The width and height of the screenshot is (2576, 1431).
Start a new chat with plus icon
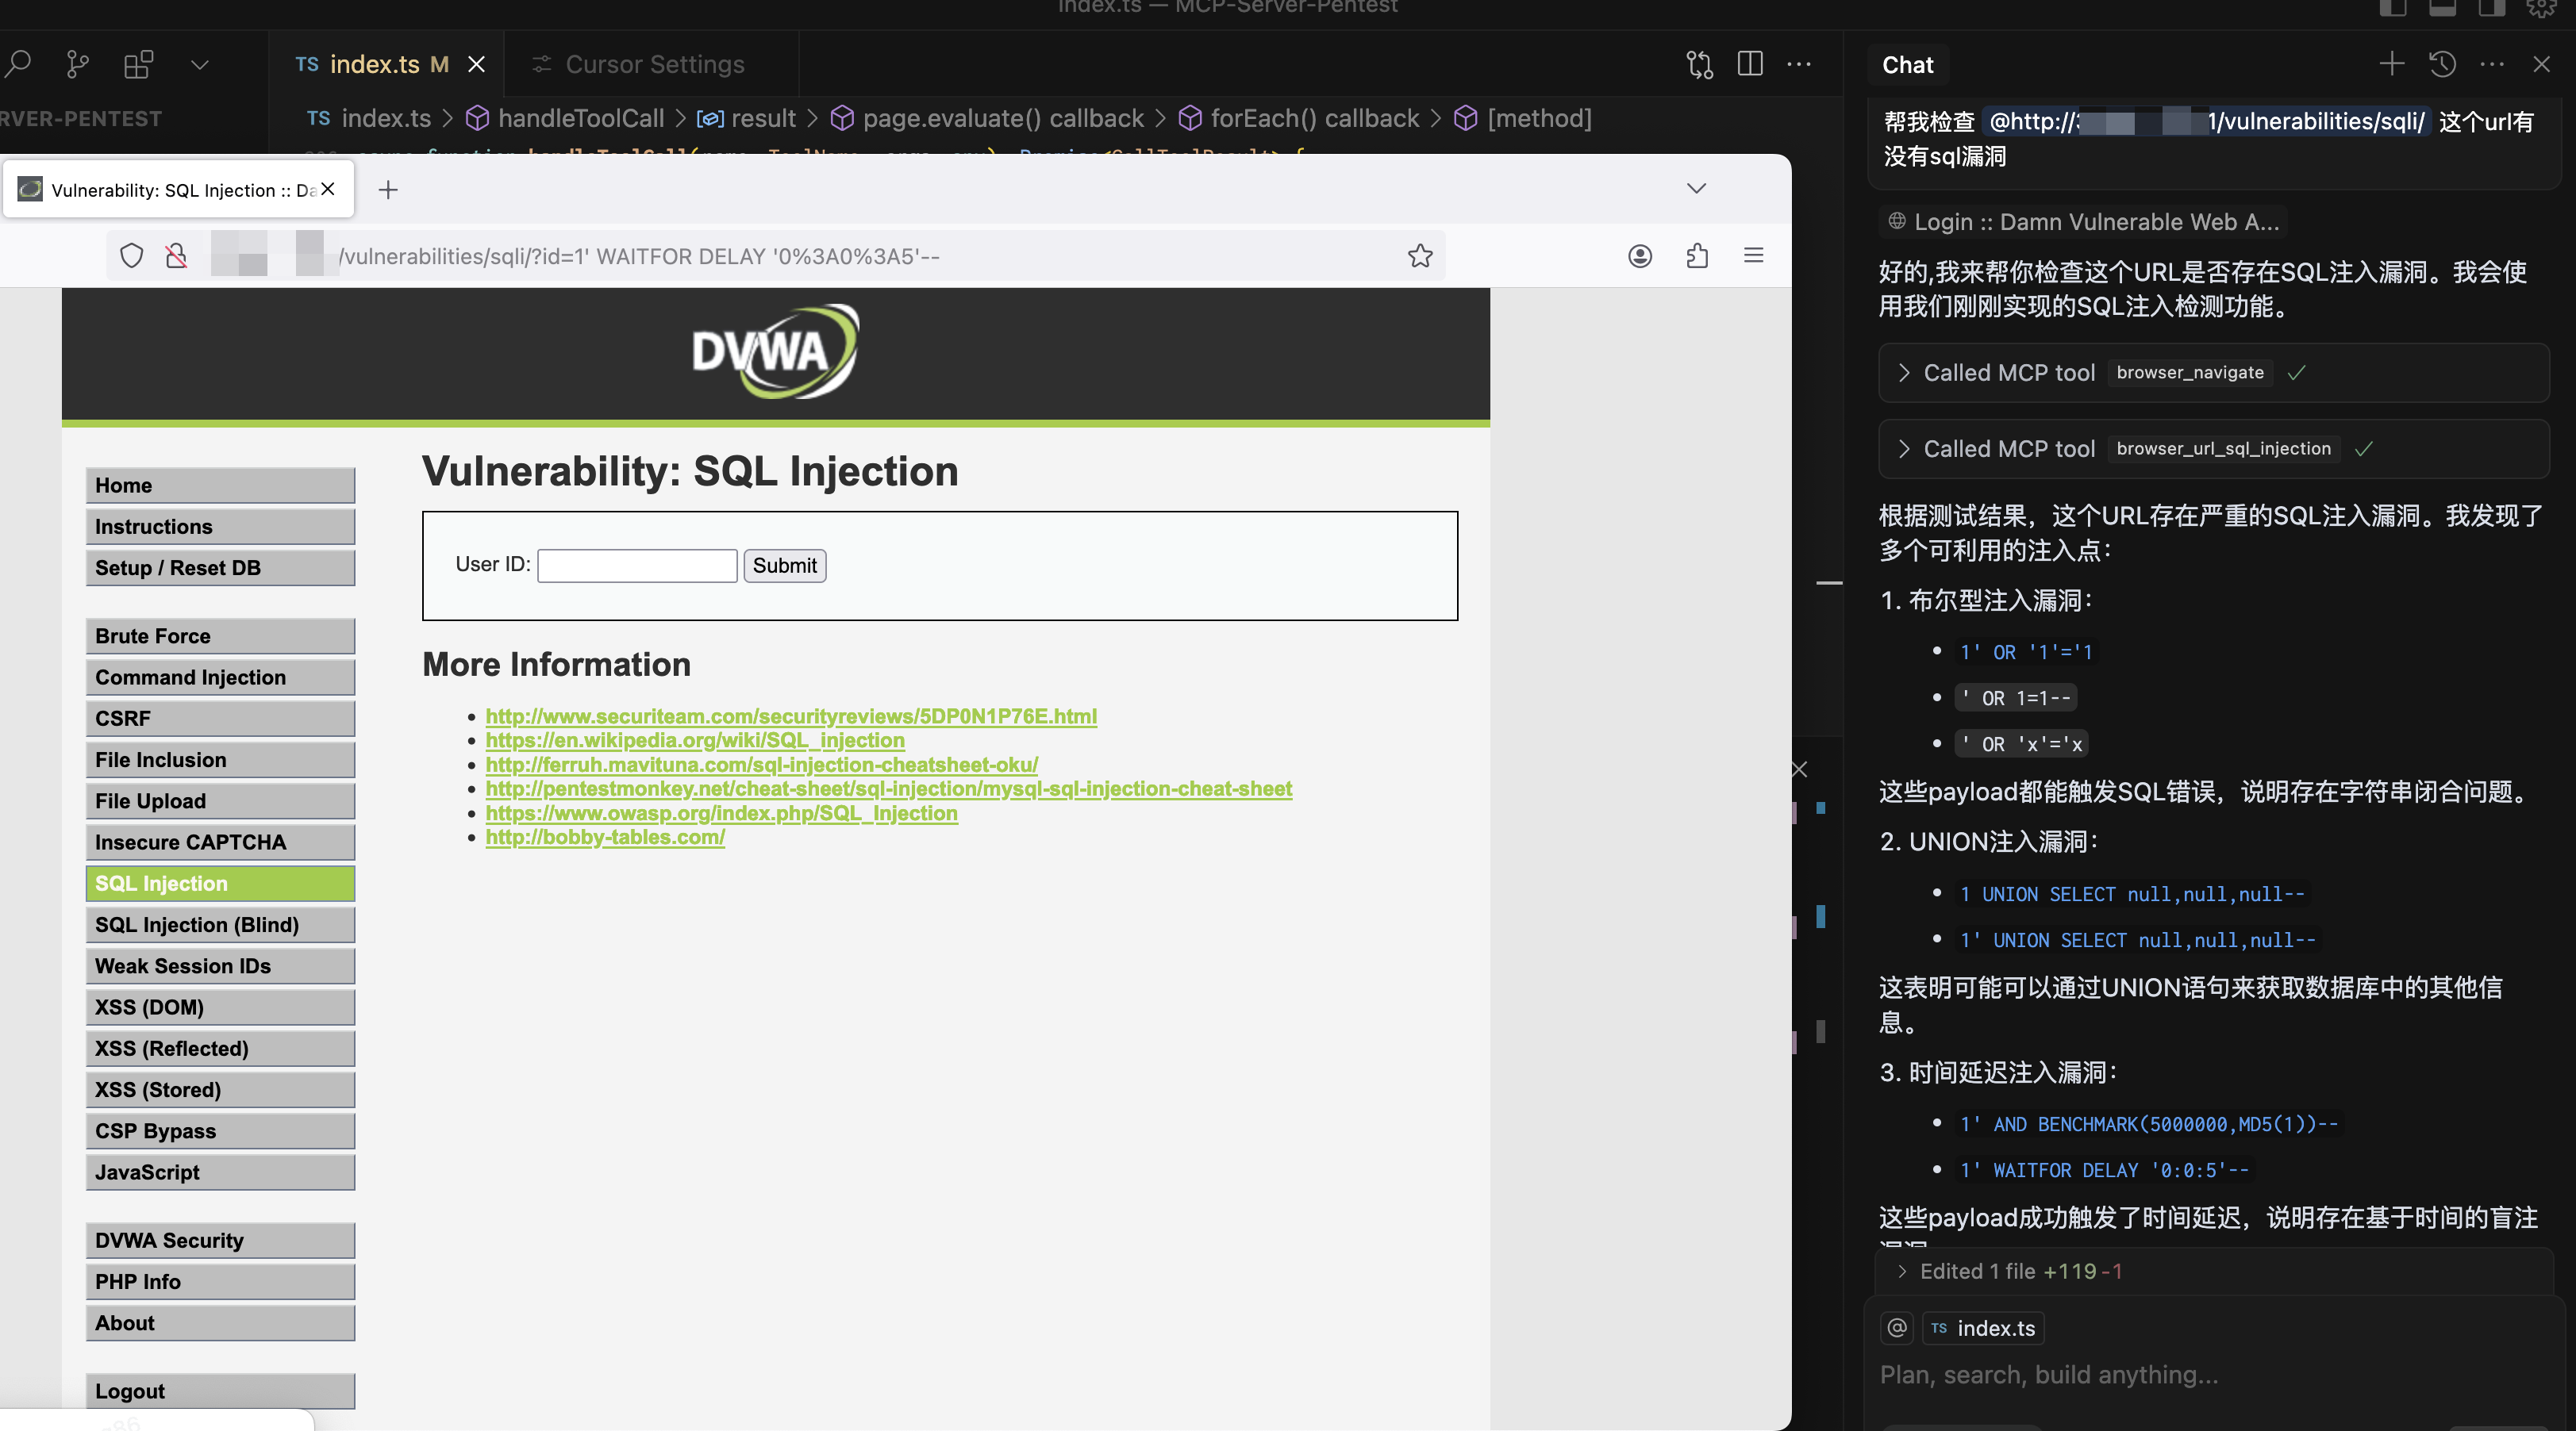pyautogui.click(x=2391, y=65)
